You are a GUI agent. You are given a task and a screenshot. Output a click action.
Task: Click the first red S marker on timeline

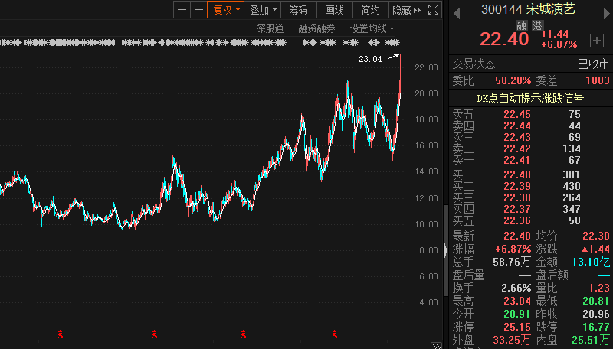tap(61, 334)
